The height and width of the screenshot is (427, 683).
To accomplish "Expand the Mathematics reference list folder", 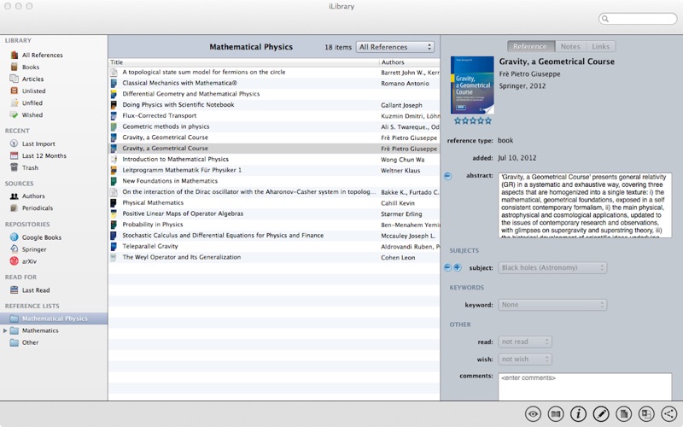I will click(5, 330).
